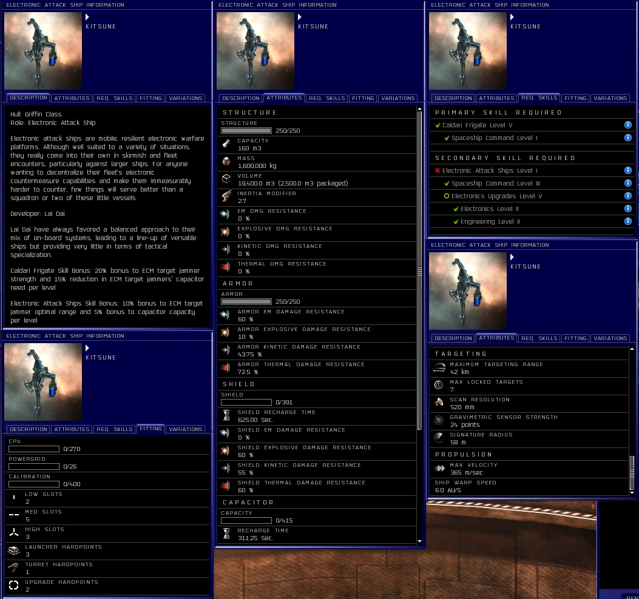Open Variations tab in the Req. Skills window
The image size is (639, 599).
point(610,98)
